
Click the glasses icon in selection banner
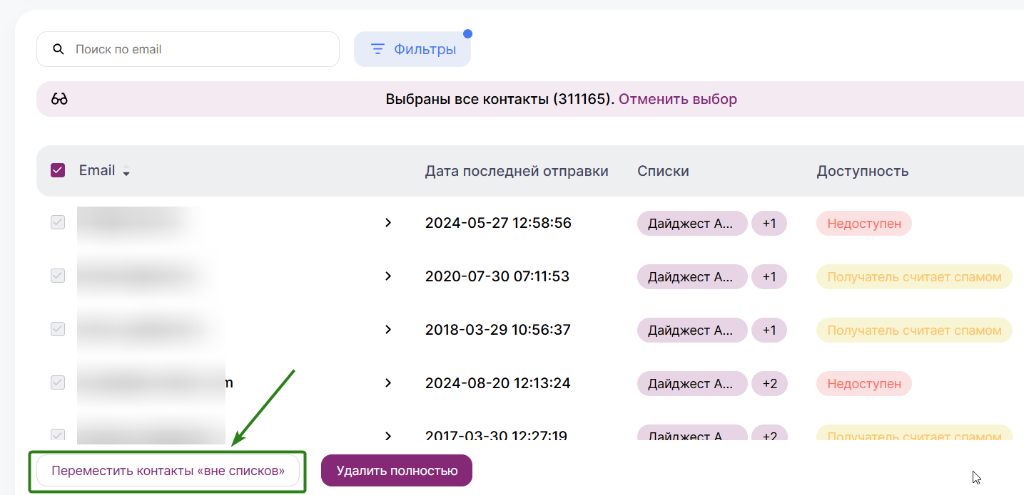[x=59, y=99]
